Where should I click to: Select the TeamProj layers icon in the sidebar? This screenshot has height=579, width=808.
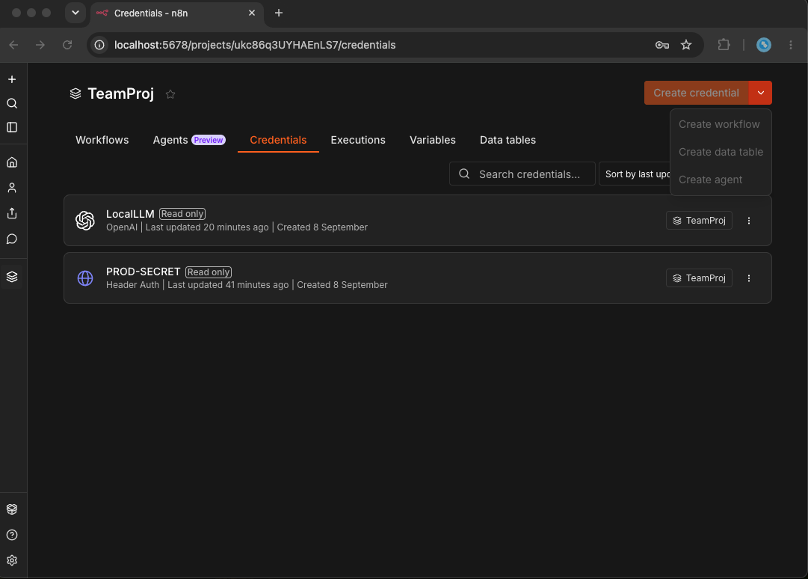coord(12,277)
